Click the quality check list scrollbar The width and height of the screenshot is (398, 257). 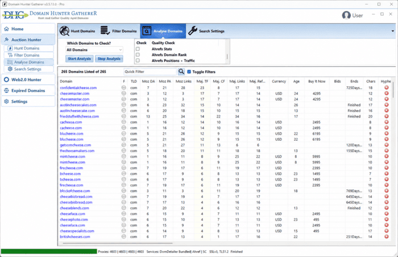227,57
